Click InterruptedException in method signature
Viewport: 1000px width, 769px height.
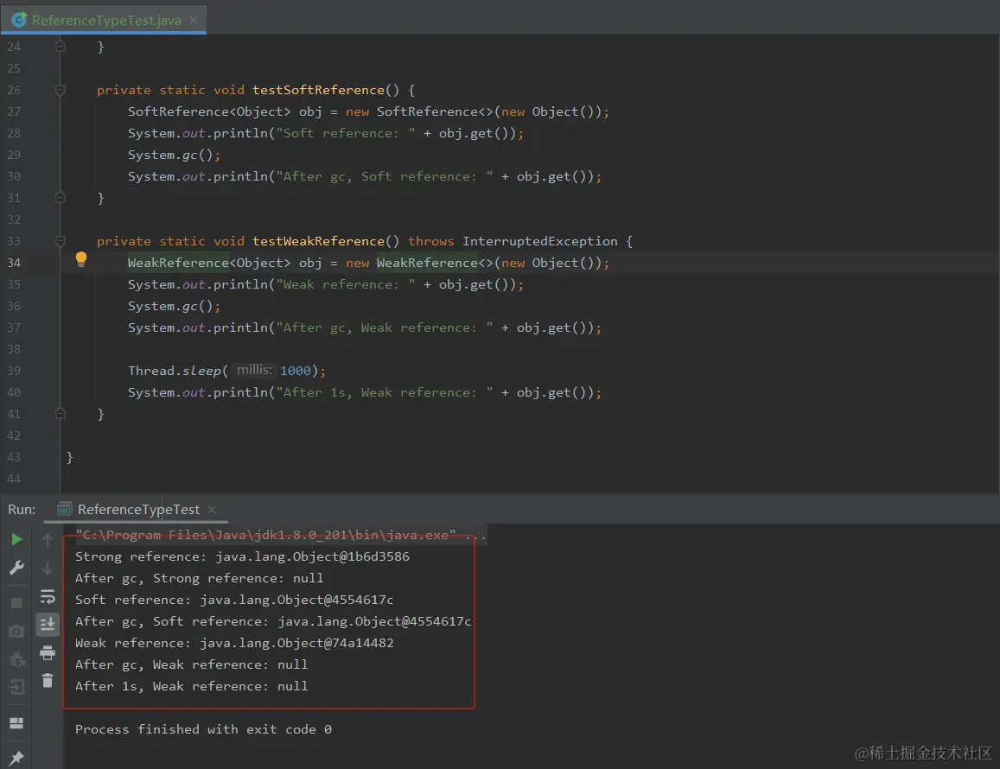click(540, 241)
